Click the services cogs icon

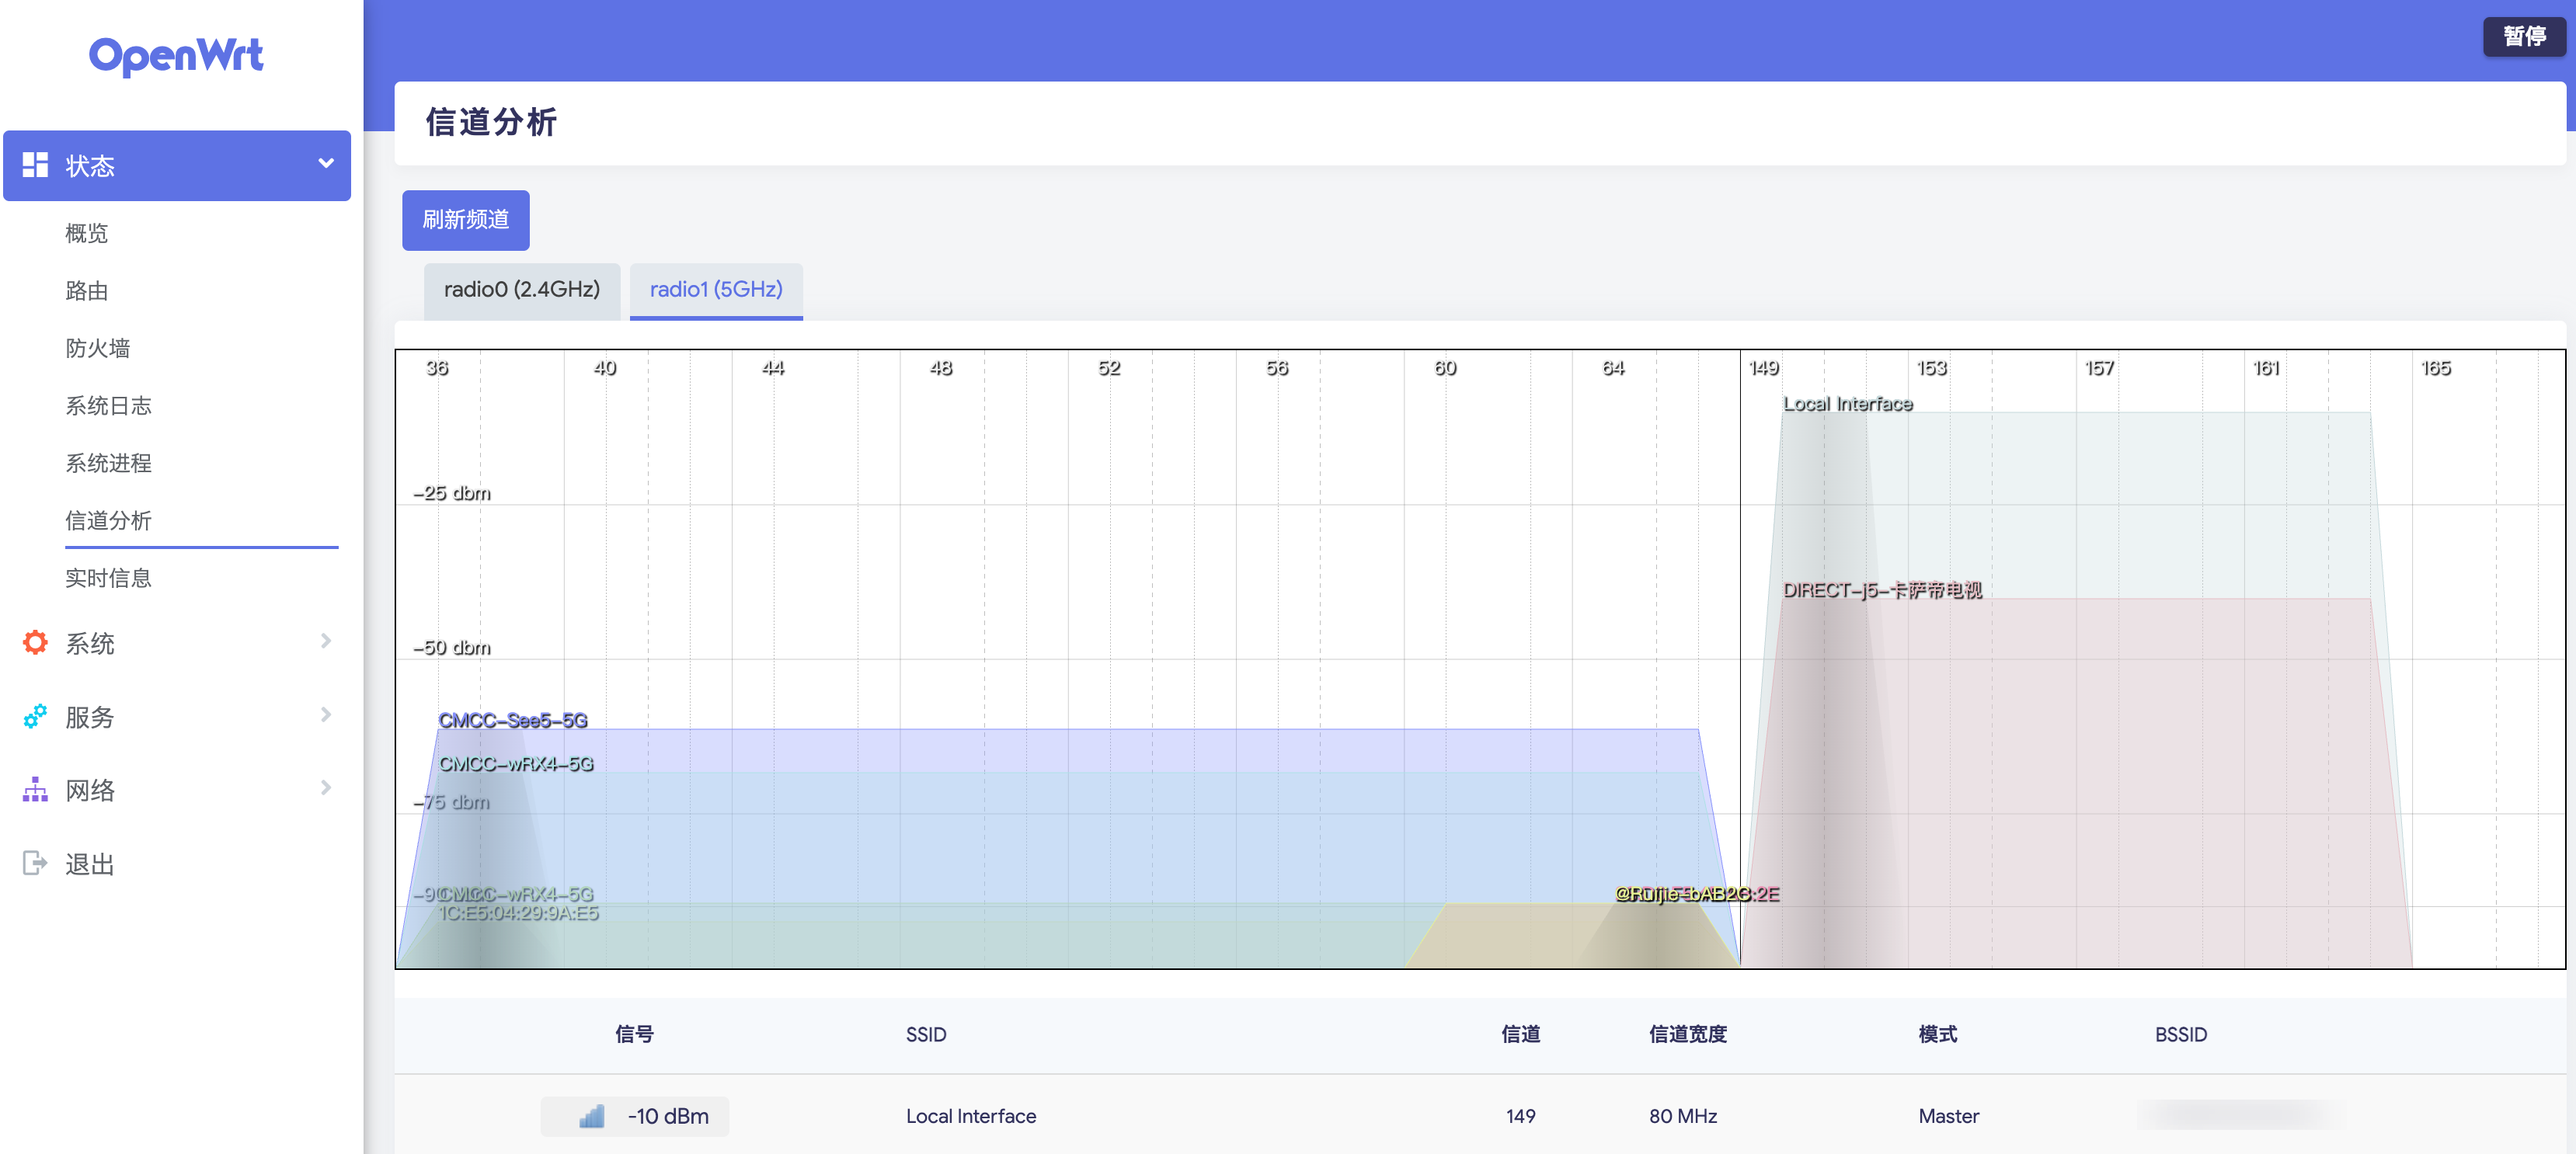click(35, 716)
